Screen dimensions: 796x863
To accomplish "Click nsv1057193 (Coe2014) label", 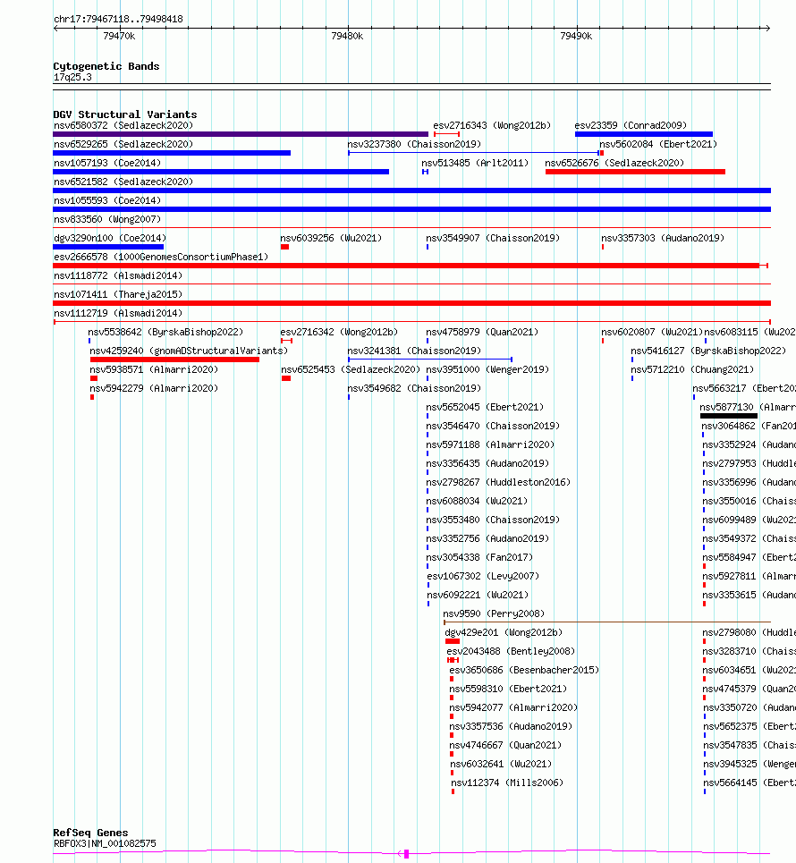I will (107, 163).
